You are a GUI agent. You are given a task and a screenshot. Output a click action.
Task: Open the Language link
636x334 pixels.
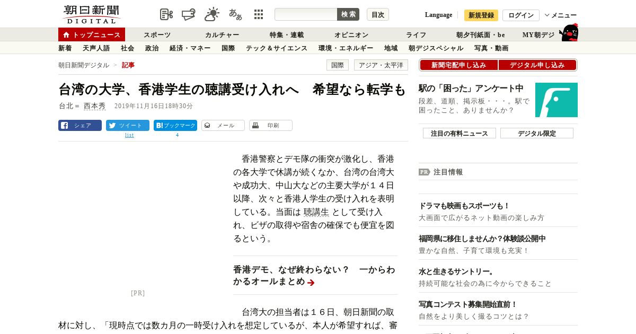[438, 15]
